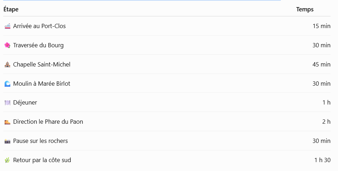Click the 1 h 30 return duration
The image size is (338, 171).
coord(322,160)
